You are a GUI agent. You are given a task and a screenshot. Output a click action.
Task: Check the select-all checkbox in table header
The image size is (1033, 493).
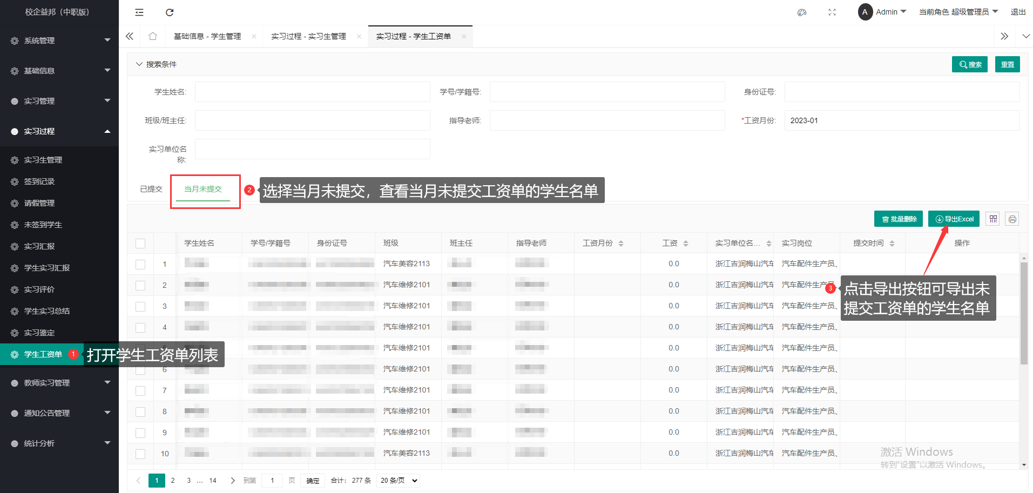140,244
